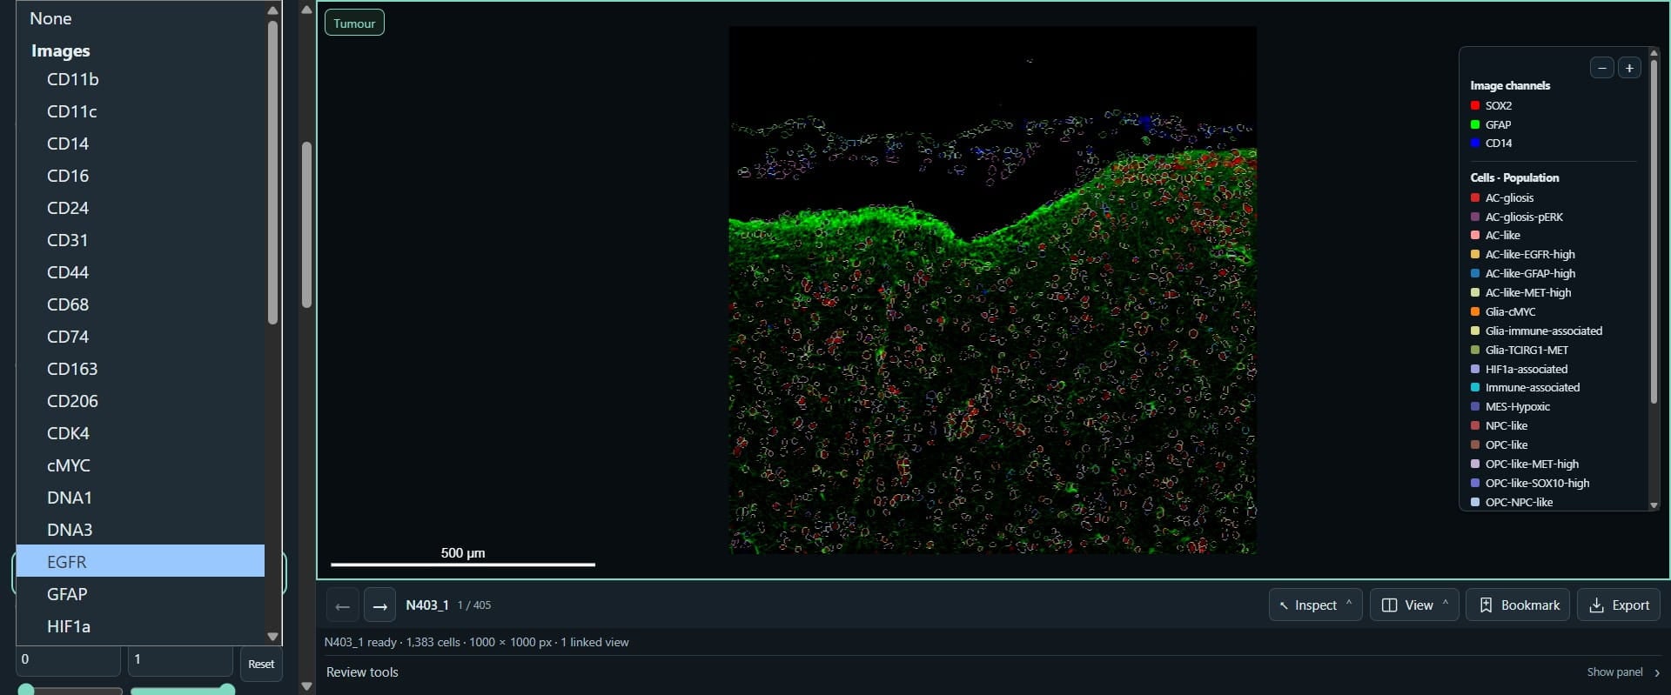The width and height of the screenshot is (1671, 695).
Task: Open the View options menu
Action: [x=1414, y=605]
